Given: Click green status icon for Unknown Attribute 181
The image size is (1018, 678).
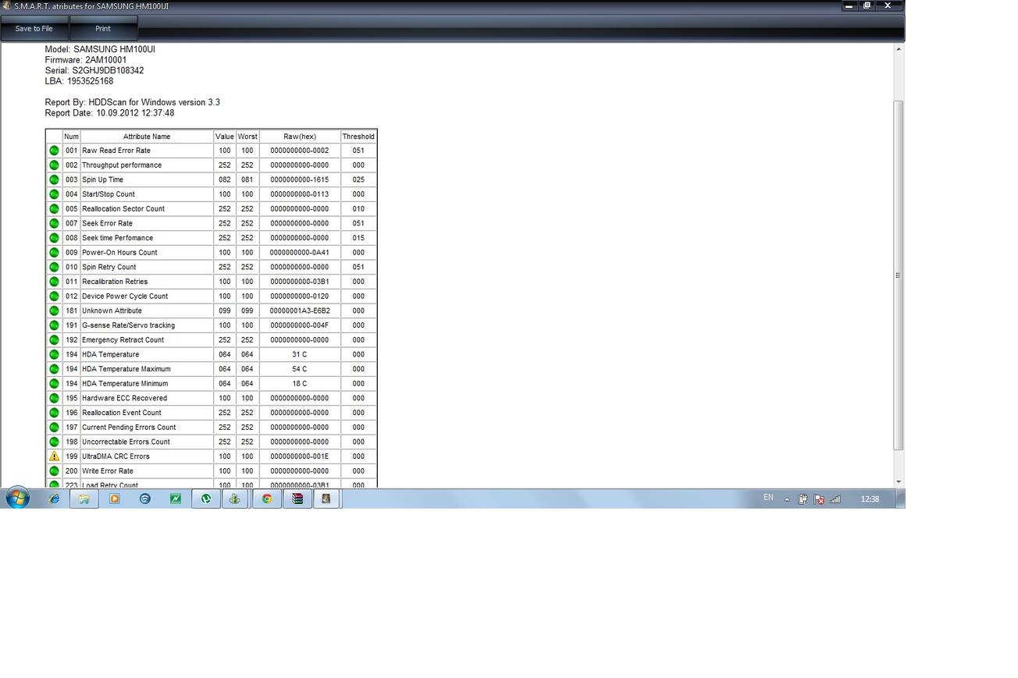Looking at the screenshot, I should point(54,311).
